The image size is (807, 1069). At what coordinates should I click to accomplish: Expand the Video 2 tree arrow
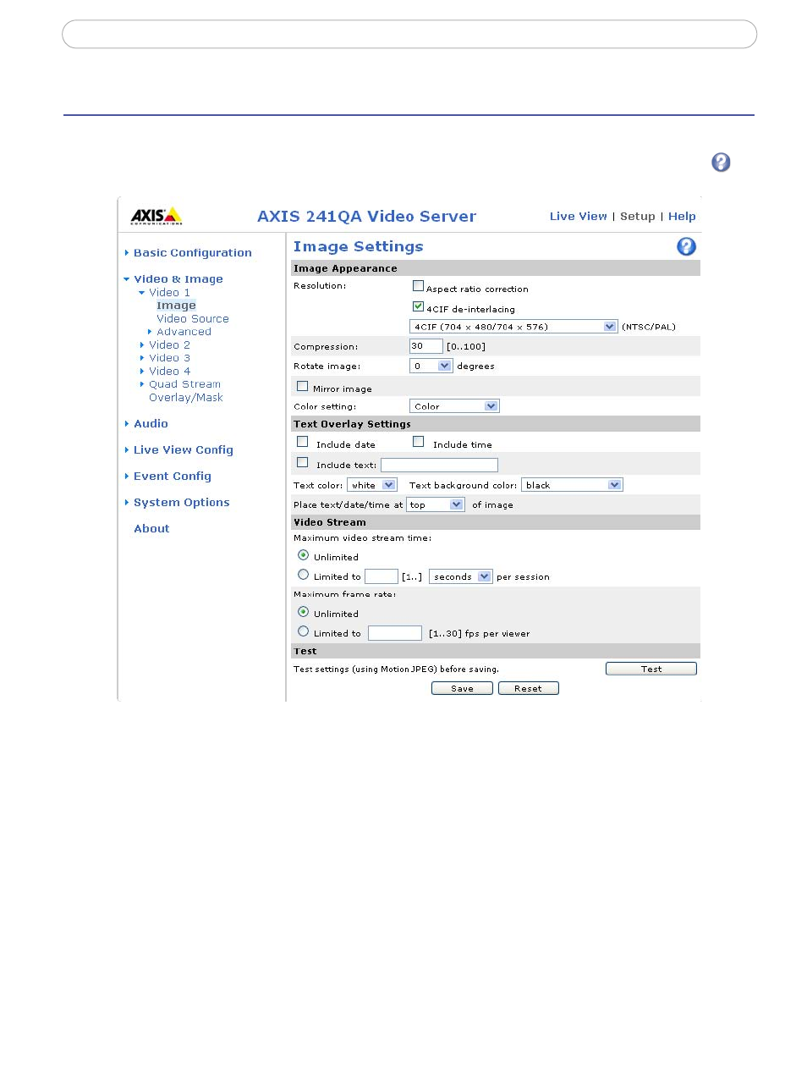click(x=142, y=344)
